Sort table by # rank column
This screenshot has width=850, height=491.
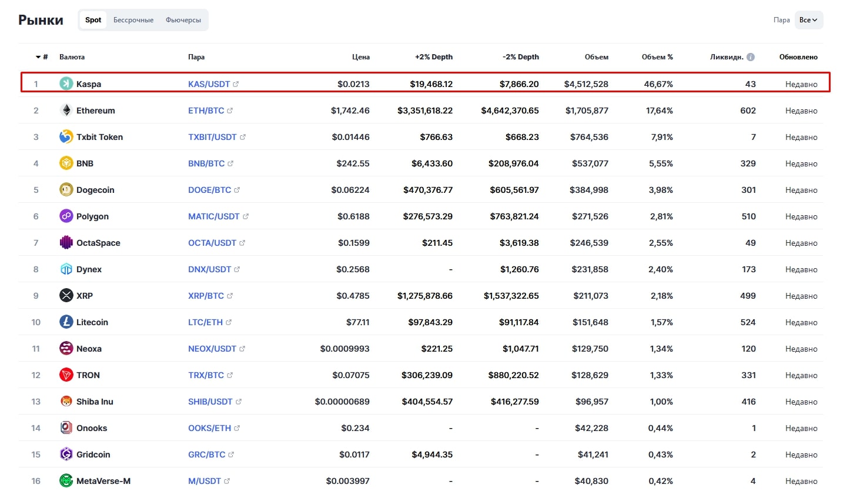click(42, 57)
